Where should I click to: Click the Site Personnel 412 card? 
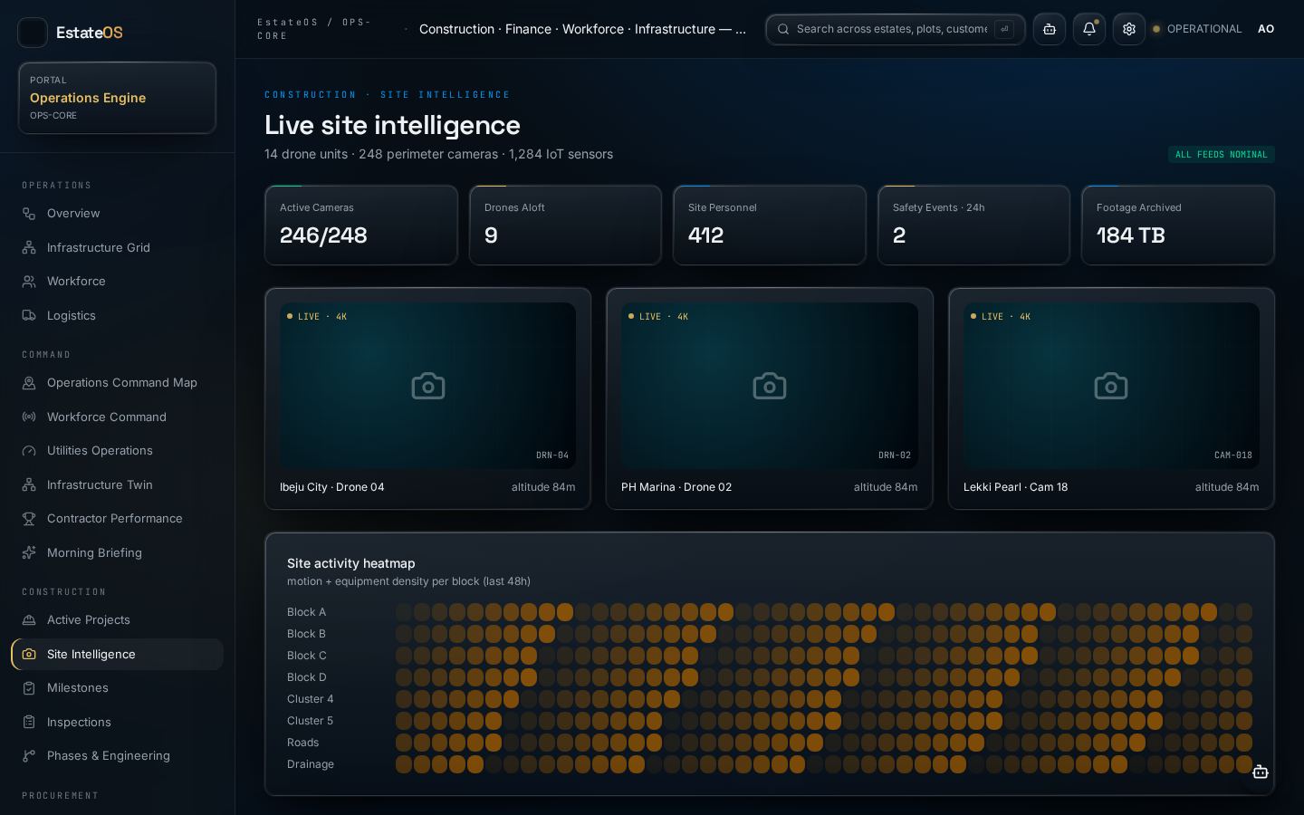click(x=770, y=225)
